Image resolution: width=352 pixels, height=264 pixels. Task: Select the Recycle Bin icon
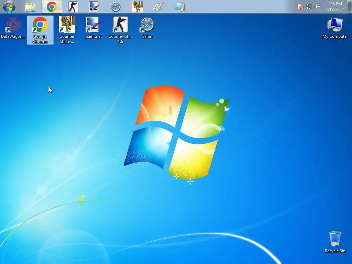click(335, 242)
